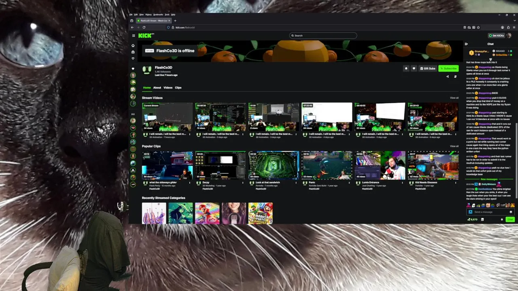This screenshot has height=291, width=518.
Task: Open the Current Stream video thumbnail
Action: coord(167,117)
